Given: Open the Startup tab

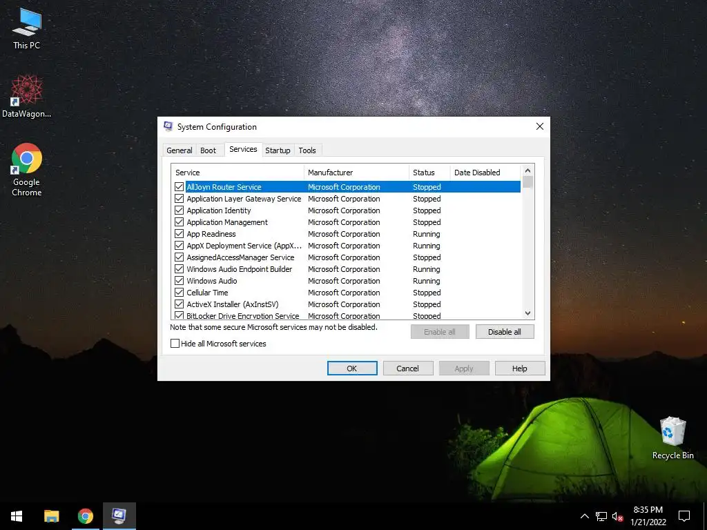Looking at the screenshot, I should coord(278,150).
